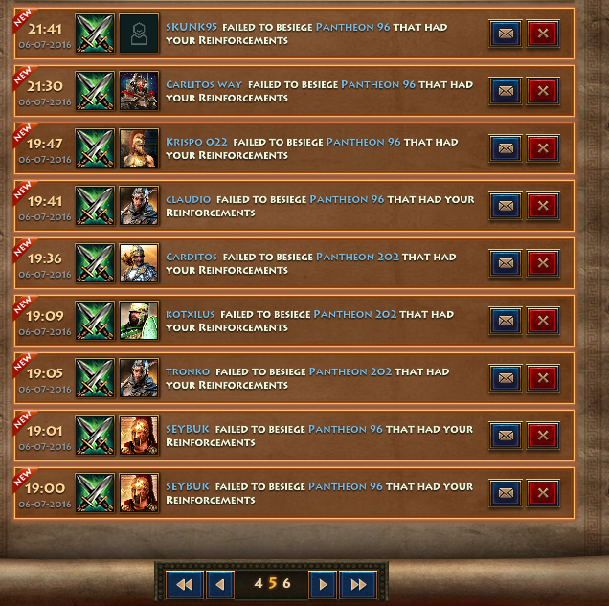Delete the 19:00 SEYBUK report

click(x=543, y=493)
